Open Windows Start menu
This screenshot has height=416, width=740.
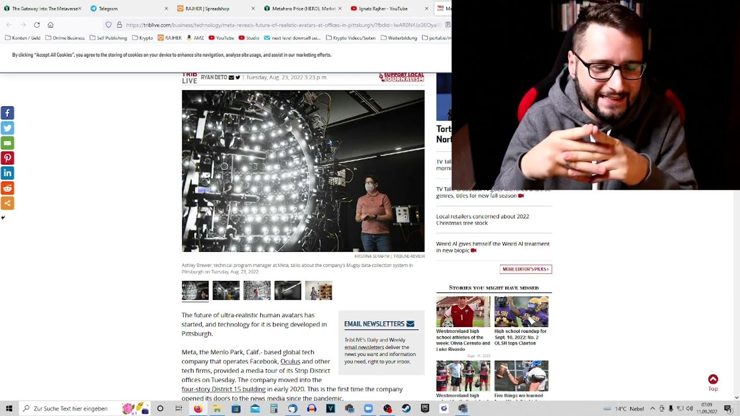pyautogui.click(x=9, y=408)
